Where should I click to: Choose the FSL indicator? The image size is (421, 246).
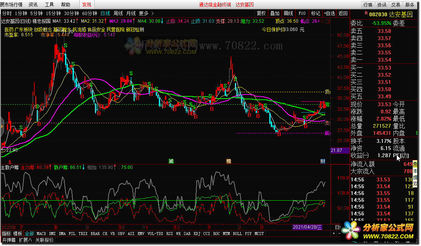coord(72,234)
